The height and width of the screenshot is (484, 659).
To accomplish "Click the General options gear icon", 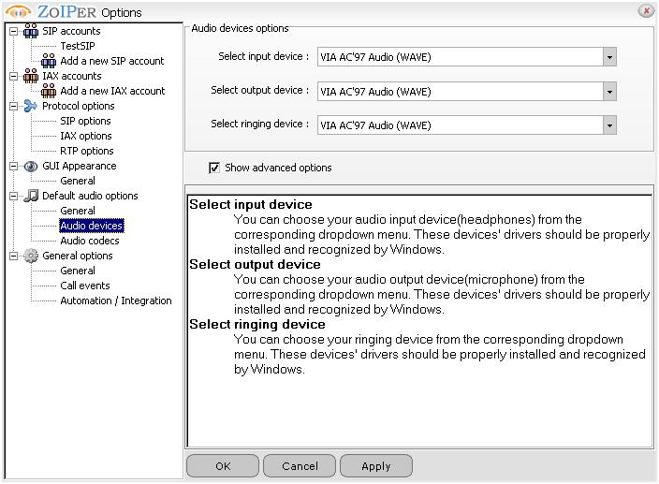I will (31, 256).
